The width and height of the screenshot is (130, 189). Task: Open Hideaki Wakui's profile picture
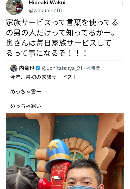[14, 7]
